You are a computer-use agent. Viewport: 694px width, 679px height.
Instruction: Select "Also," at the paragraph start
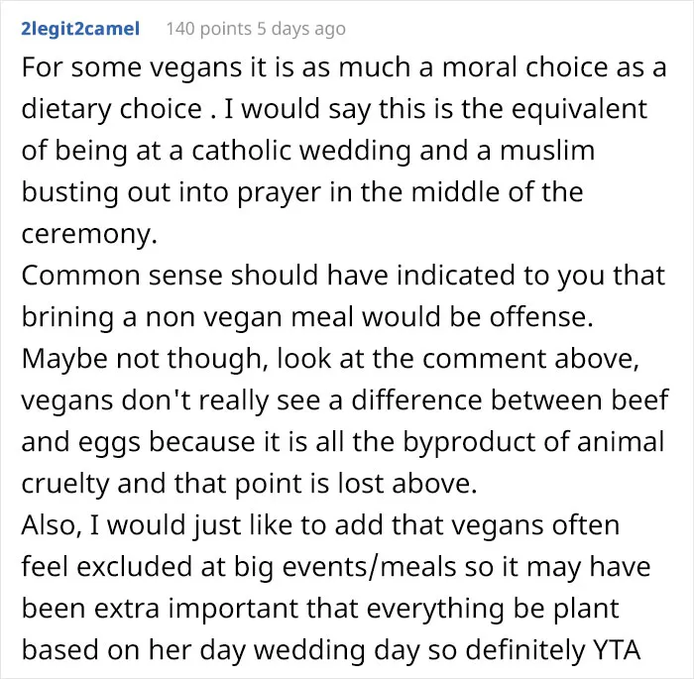point(52,525)
